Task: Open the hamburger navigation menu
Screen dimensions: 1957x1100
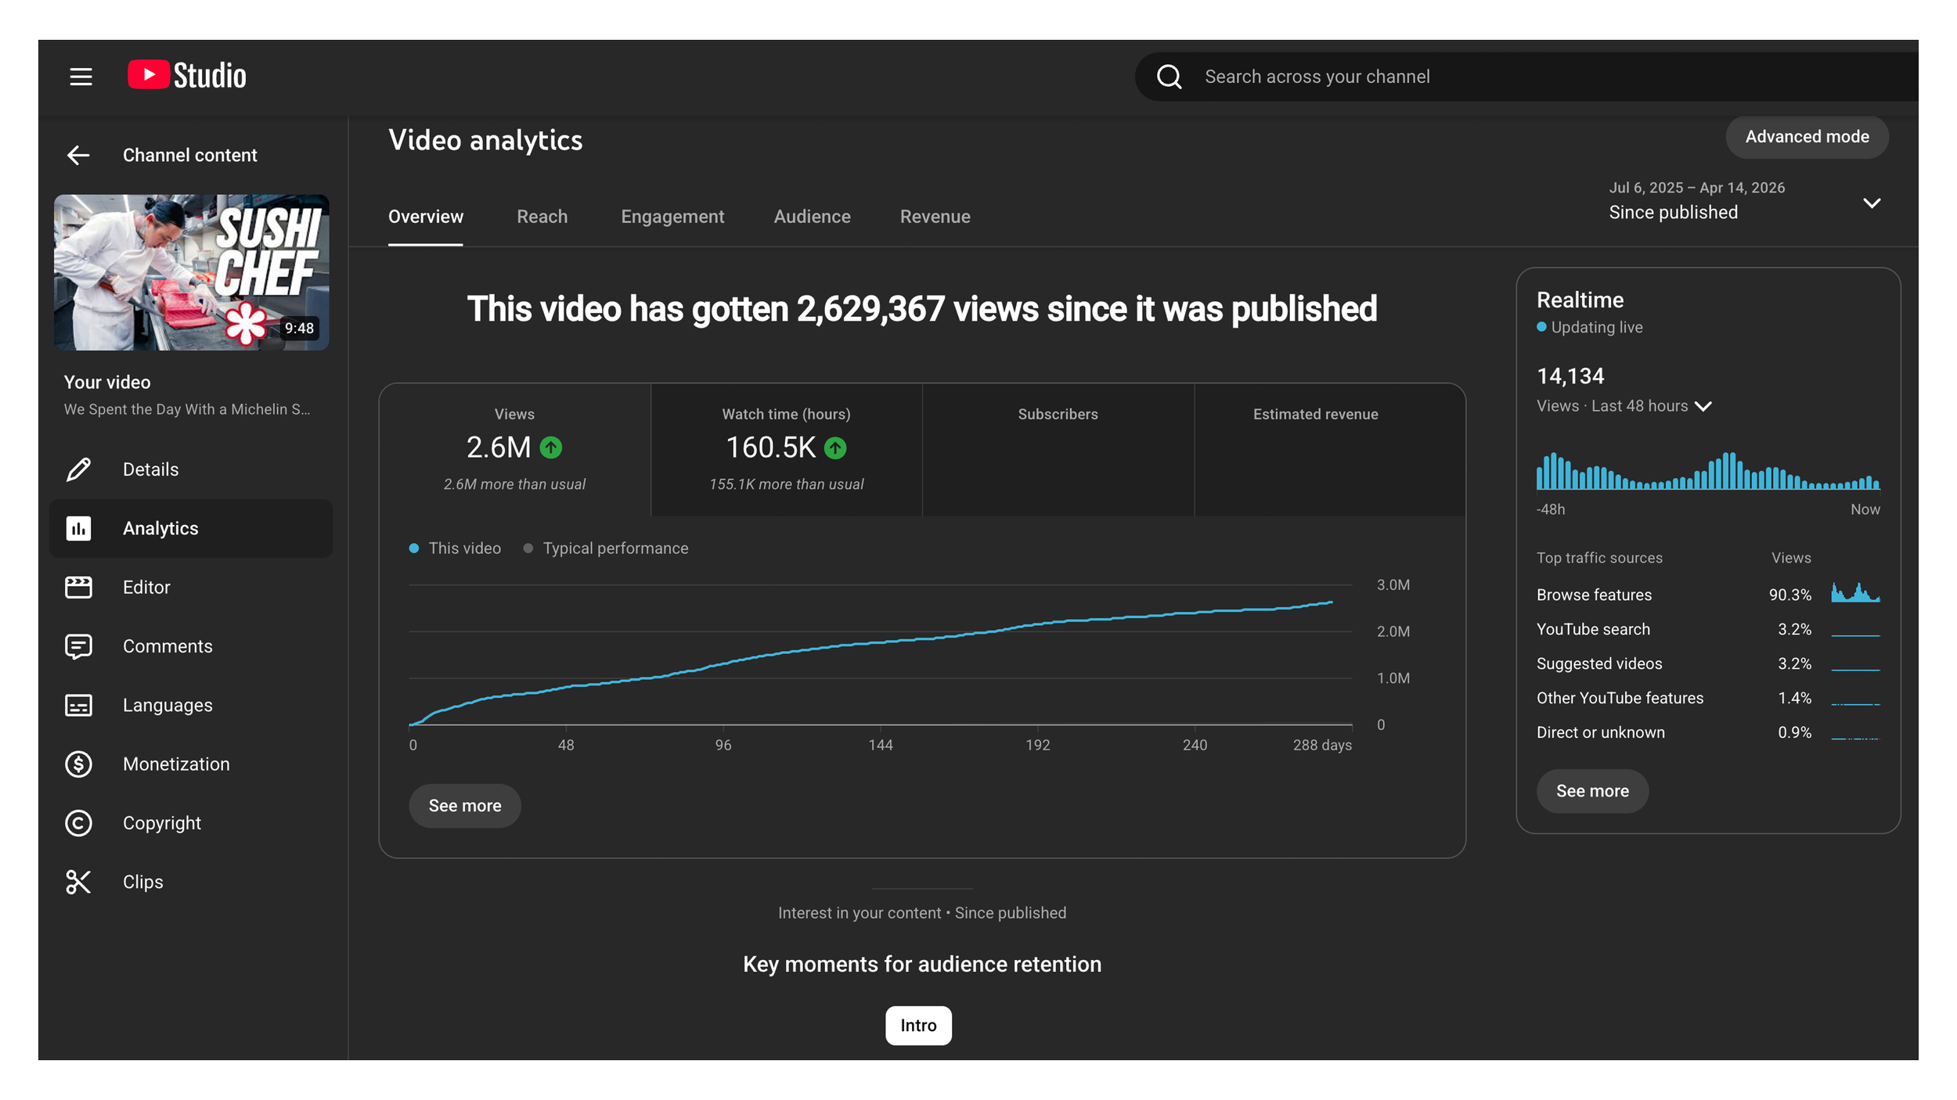Action: (x=81, y=77)
